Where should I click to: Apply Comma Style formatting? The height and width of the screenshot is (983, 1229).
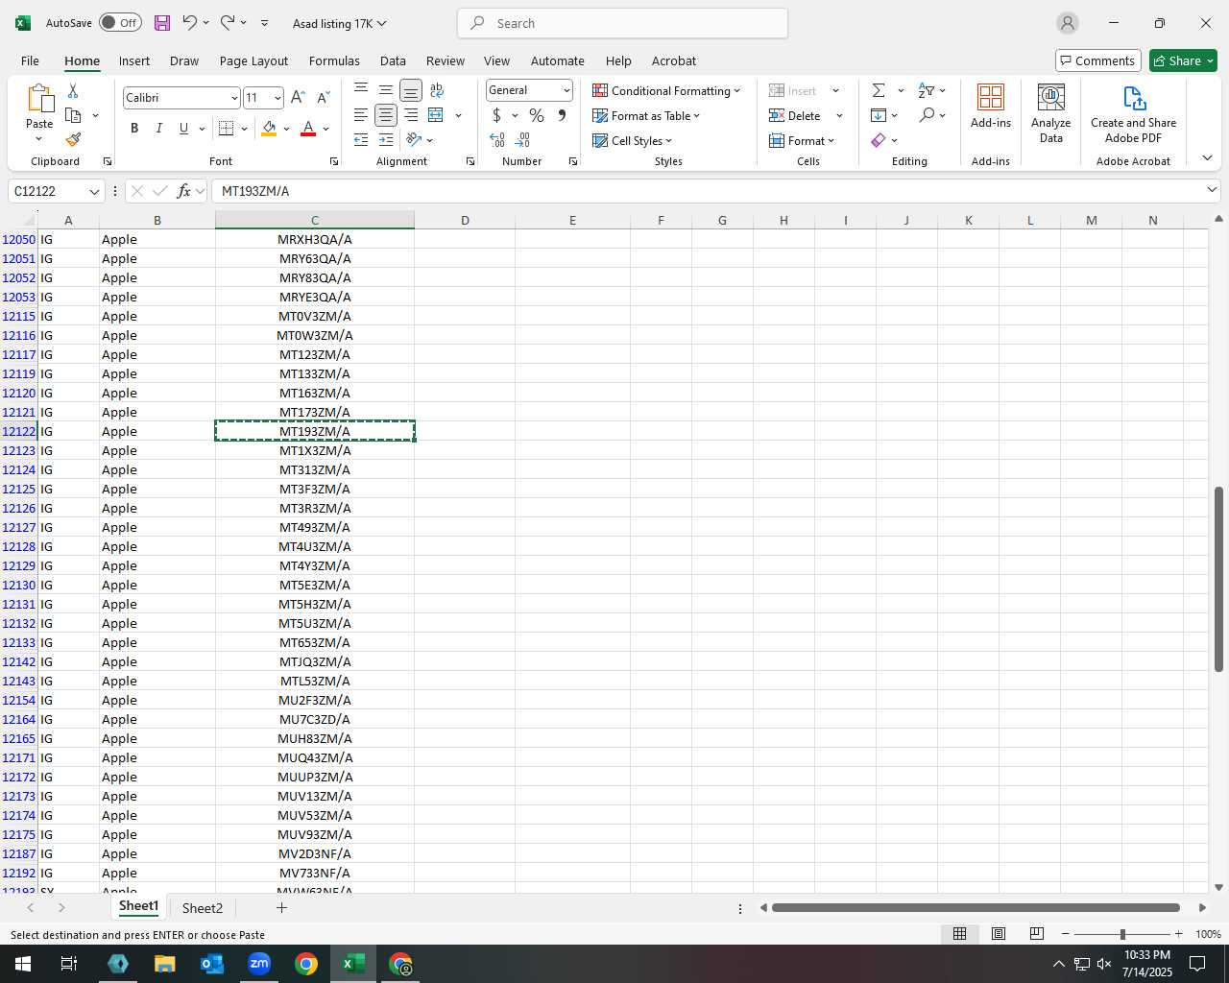562,116
